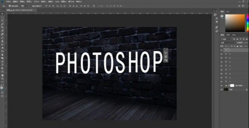
Task: Select the Zoom magnifier tool
Action: 2,79
